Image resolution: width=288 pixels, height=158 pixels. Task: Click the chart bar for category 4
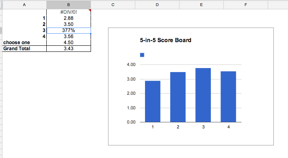(228, 97)
